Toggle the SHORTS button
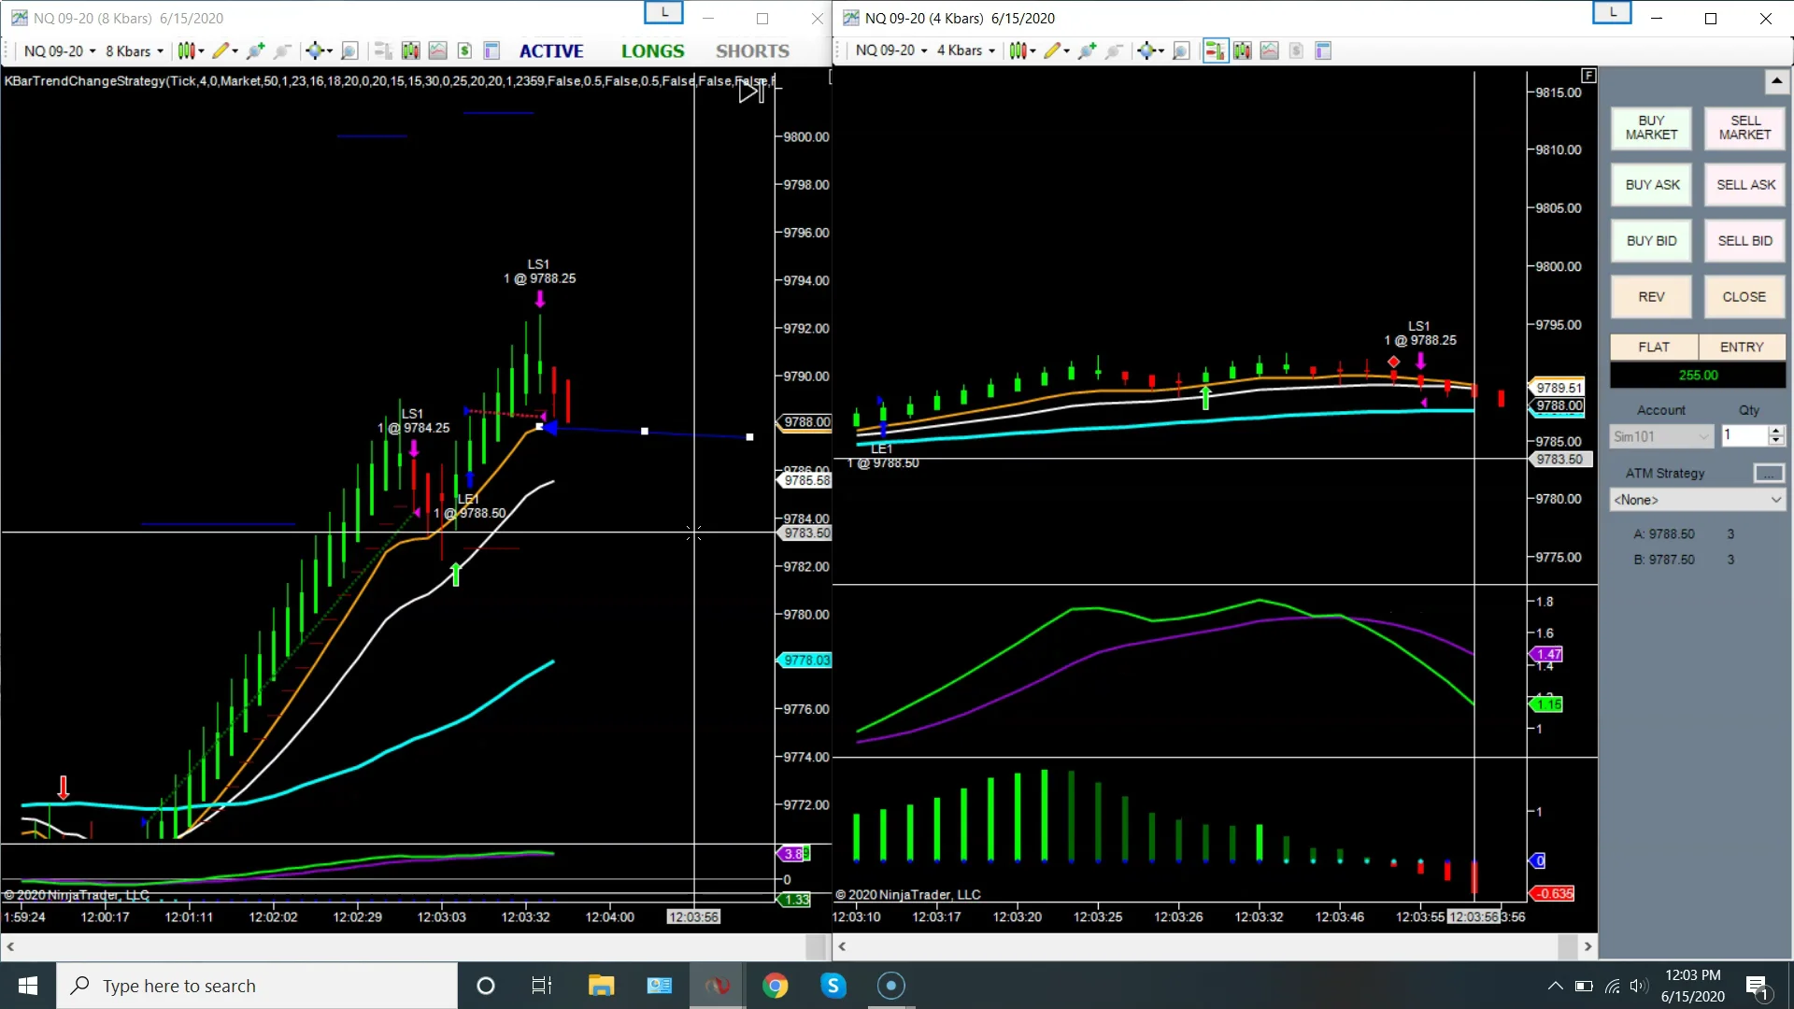Viewport: 1794px width, 1009px height. [753, 51]
